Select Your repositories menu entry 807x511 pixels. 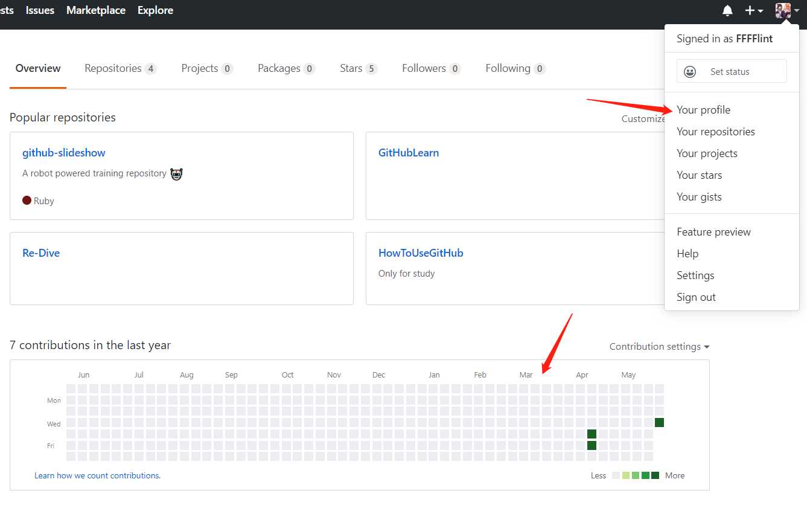point(716,132)
